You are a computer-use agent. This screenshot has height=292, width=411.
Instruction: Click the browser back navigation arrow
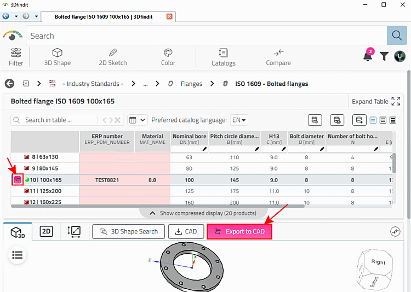pyautogui.click(x=6, y=16)
